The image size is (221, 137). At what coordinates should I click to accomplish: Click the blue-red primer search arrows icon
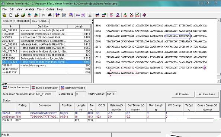pyautogui.click(x=58, y=15)
